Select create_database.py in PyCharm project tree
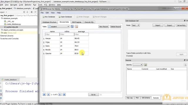 click(x=14, y=24)
